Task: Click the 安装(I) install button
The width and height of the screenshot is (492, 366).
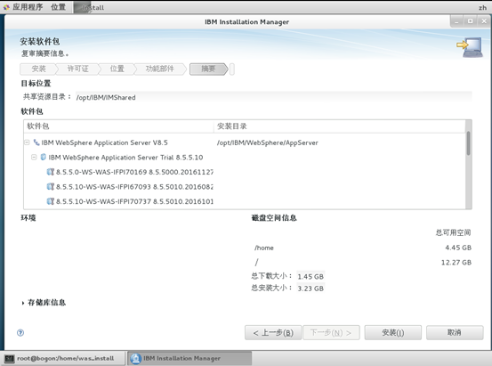Action: tap(393, 333)
